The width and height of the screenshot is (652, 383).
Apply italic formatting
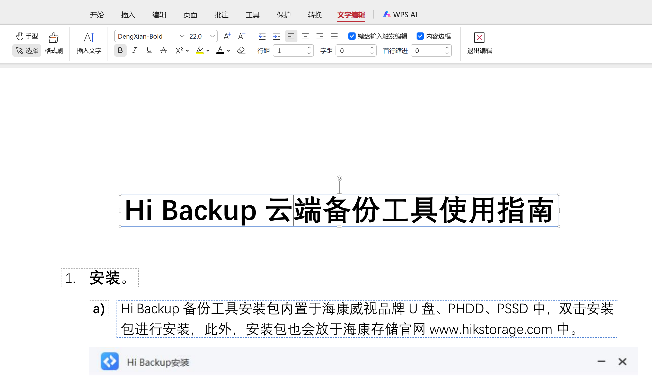tap(134, 50)
